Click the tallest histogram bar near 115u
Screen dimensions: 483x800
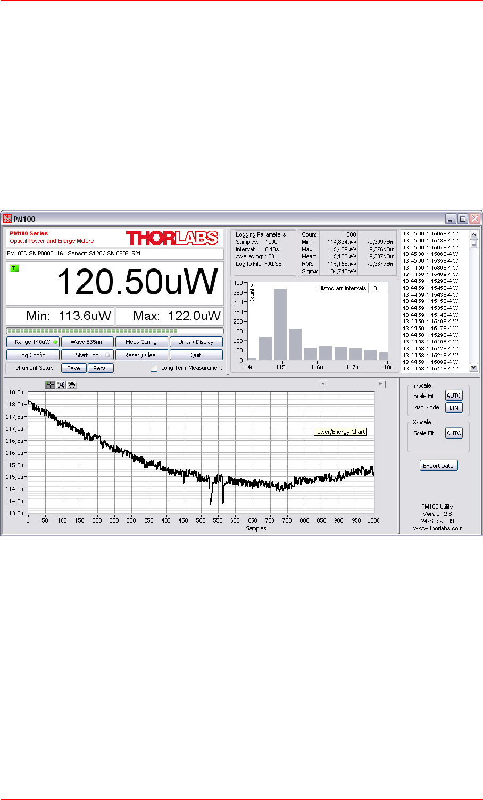[280, 324]
